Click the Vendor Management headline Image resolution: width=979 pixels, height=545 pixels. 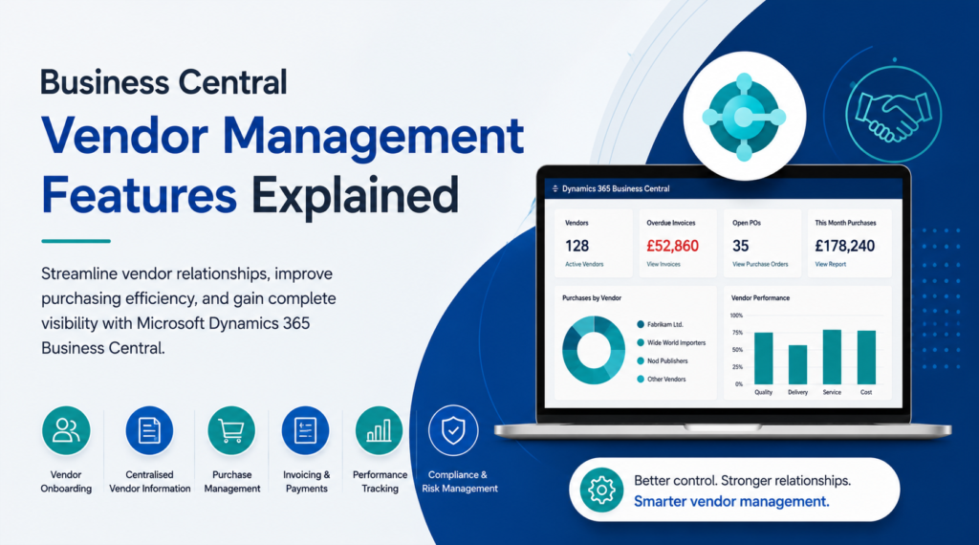coord(283,137)
